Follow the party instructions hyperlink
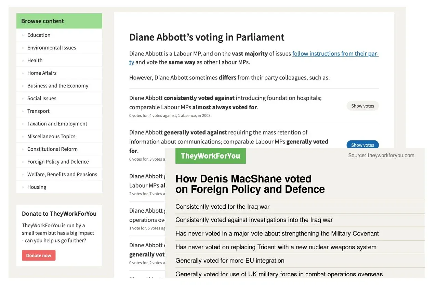435x289 pixels. coord(335,54)
